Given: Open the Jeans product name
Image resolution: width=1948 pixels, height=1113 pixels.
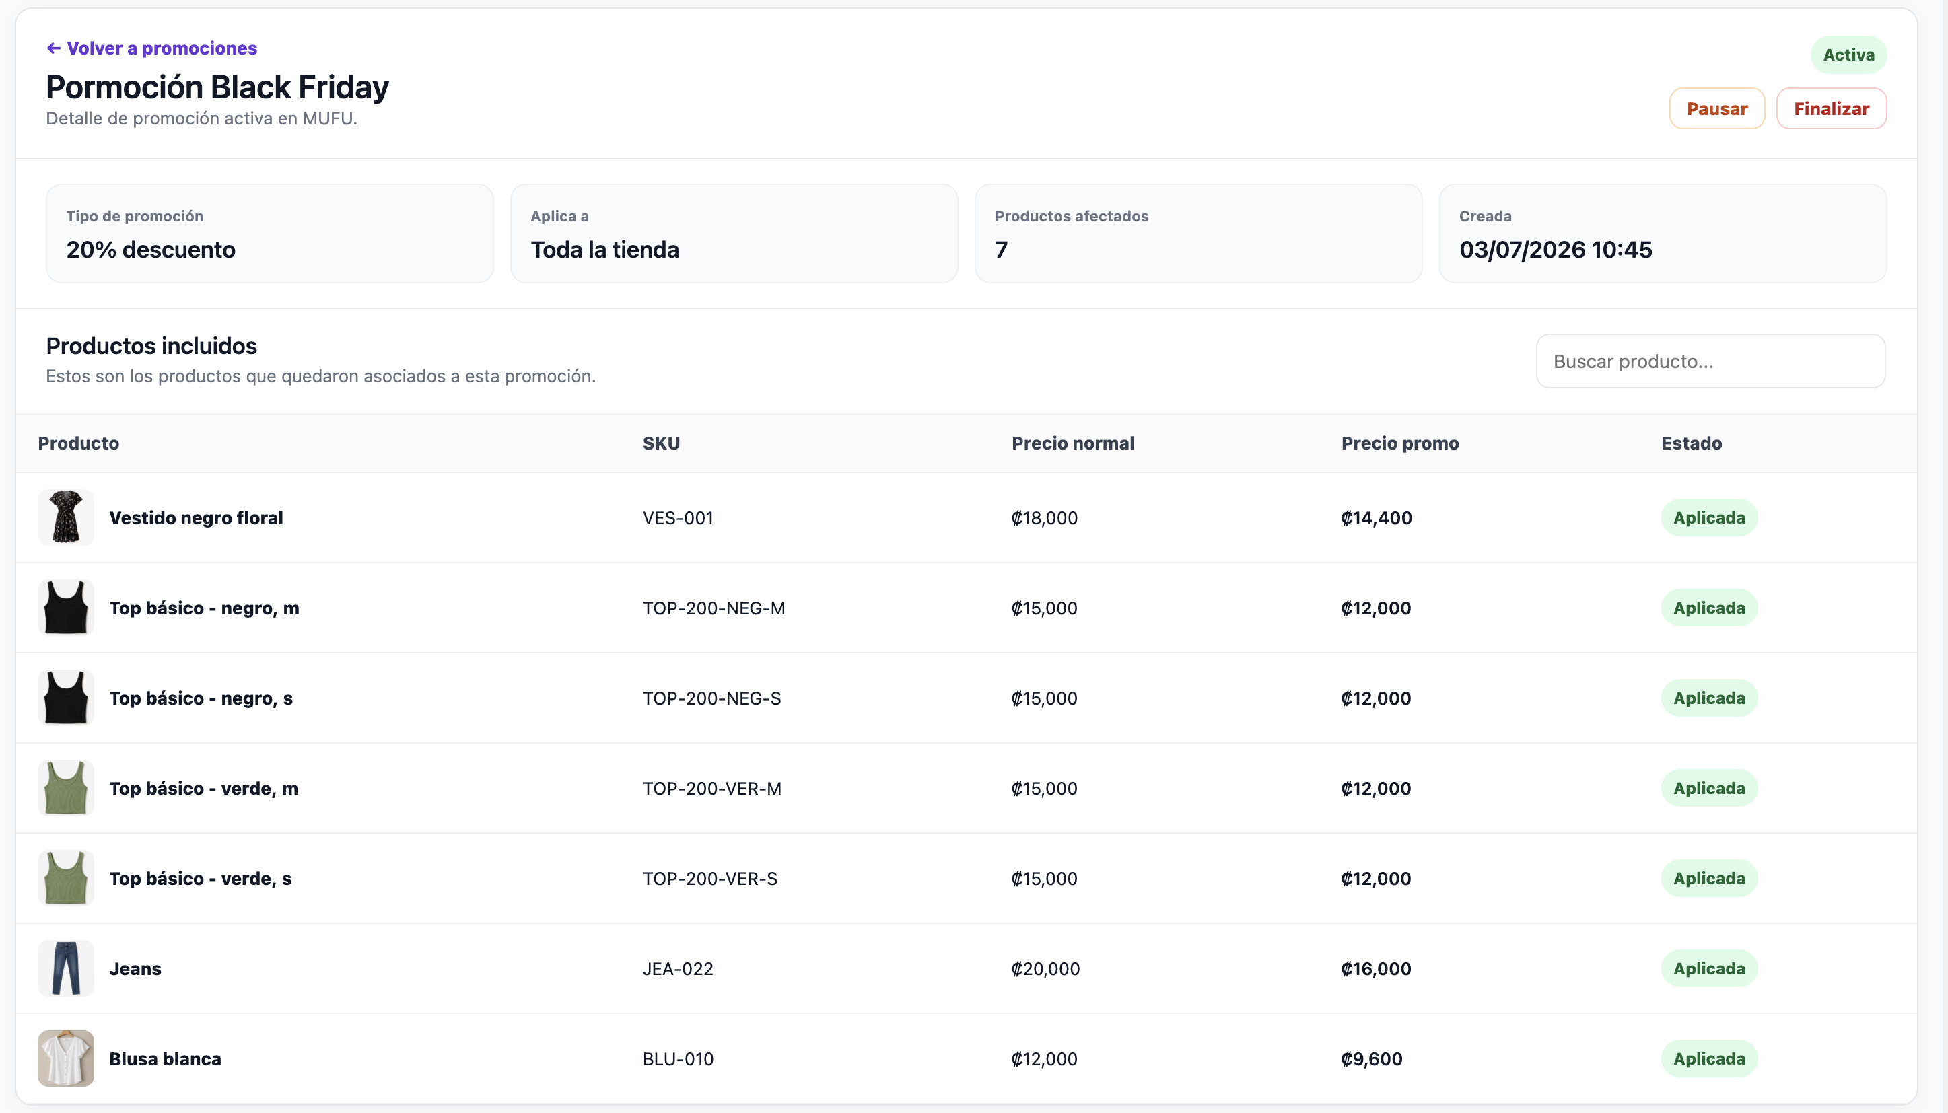Looking at the screenshot, I should [x=135, y=968].
